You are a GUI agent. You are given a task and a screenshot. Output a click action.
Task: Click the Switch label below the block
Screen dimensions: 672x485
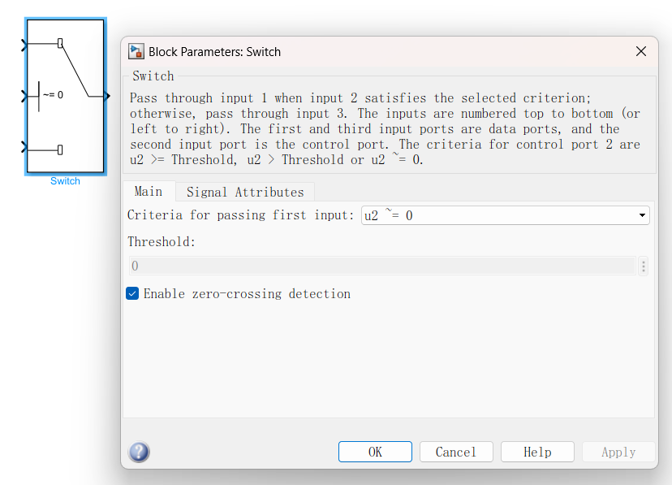65,180
